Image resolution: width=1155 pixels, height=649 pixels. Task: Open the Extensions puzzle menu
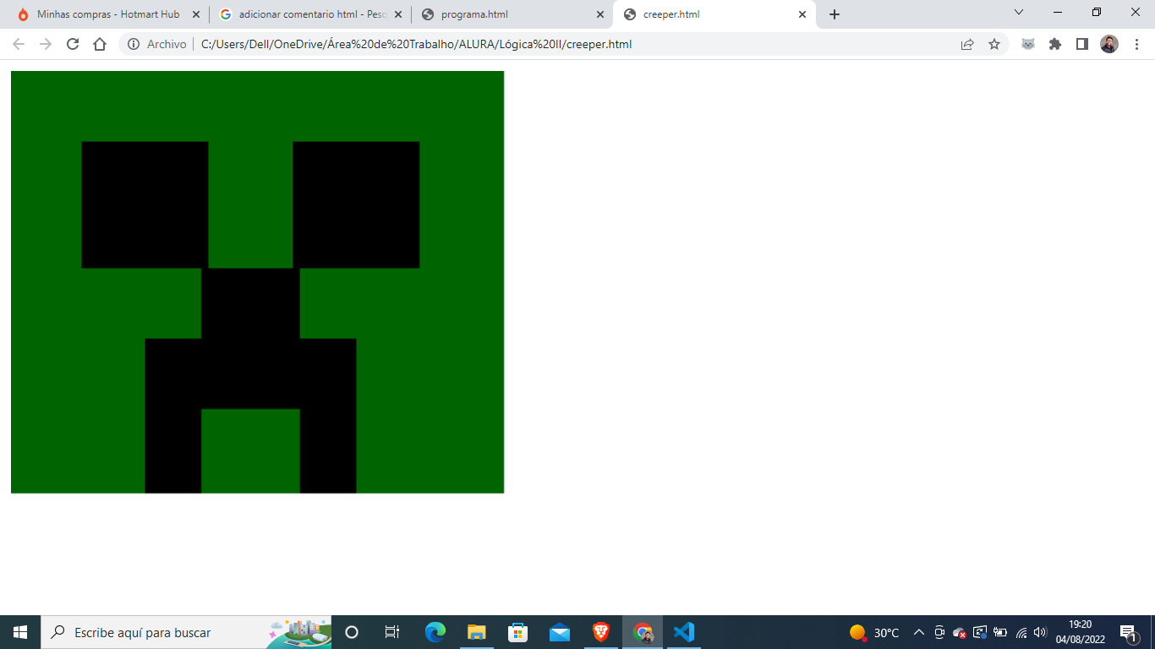[x=1055, y=44]
